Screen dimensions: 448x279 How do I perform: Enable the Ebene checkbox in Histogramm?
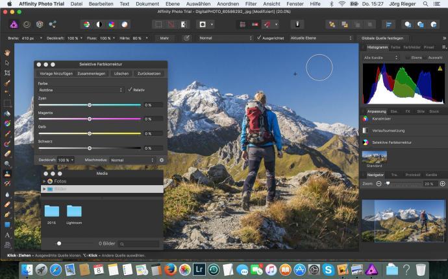pyautogui.click(x=408, y=58)
